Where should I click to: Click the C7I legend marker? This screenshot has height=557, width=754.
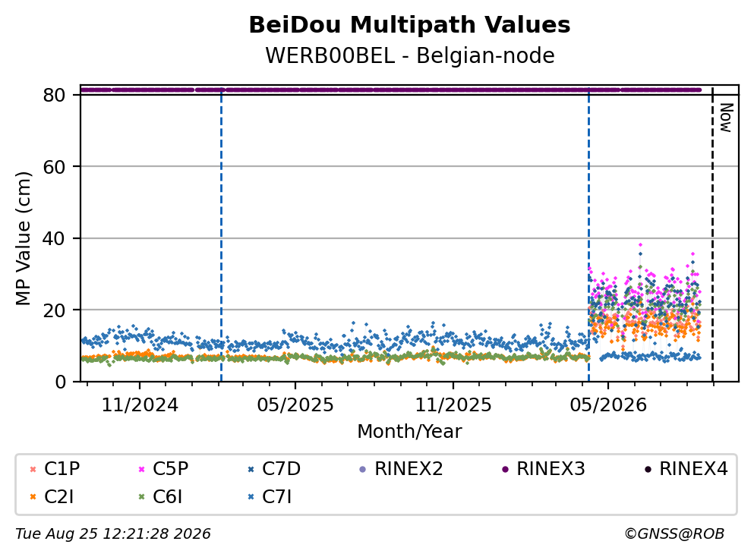coord(251,497)
